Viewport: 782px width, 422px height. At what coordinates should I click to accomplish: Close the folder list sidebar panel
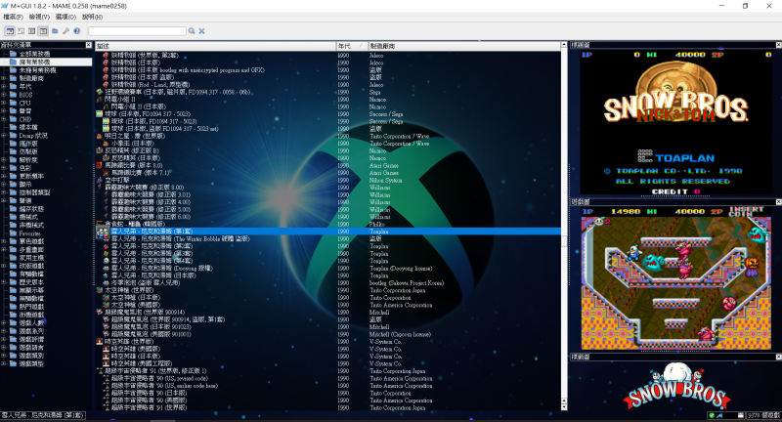[x=89, y=45]
